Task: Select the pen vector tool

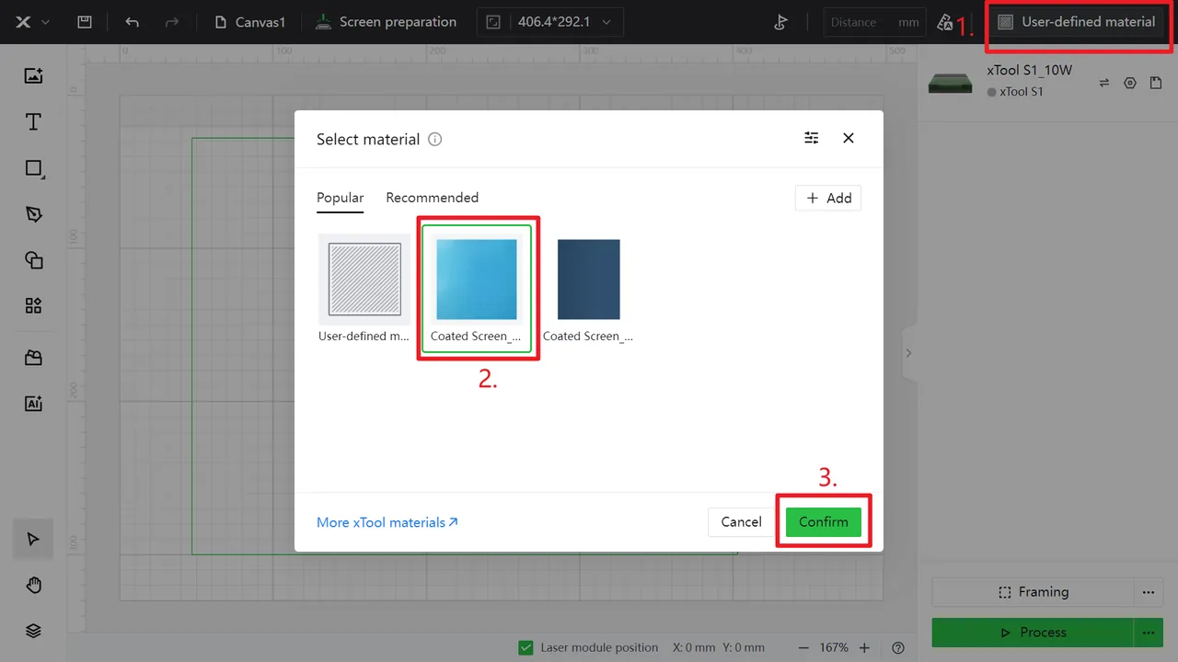Action: pos(33,214)
